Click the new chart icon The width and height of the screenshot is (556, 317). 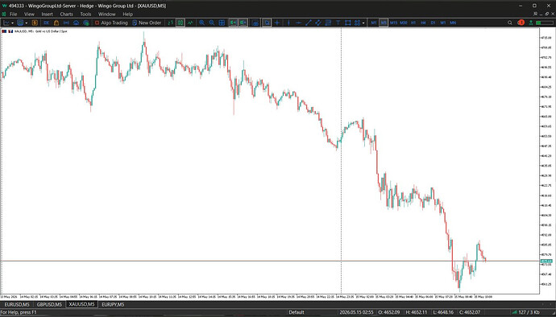(6, 23)
